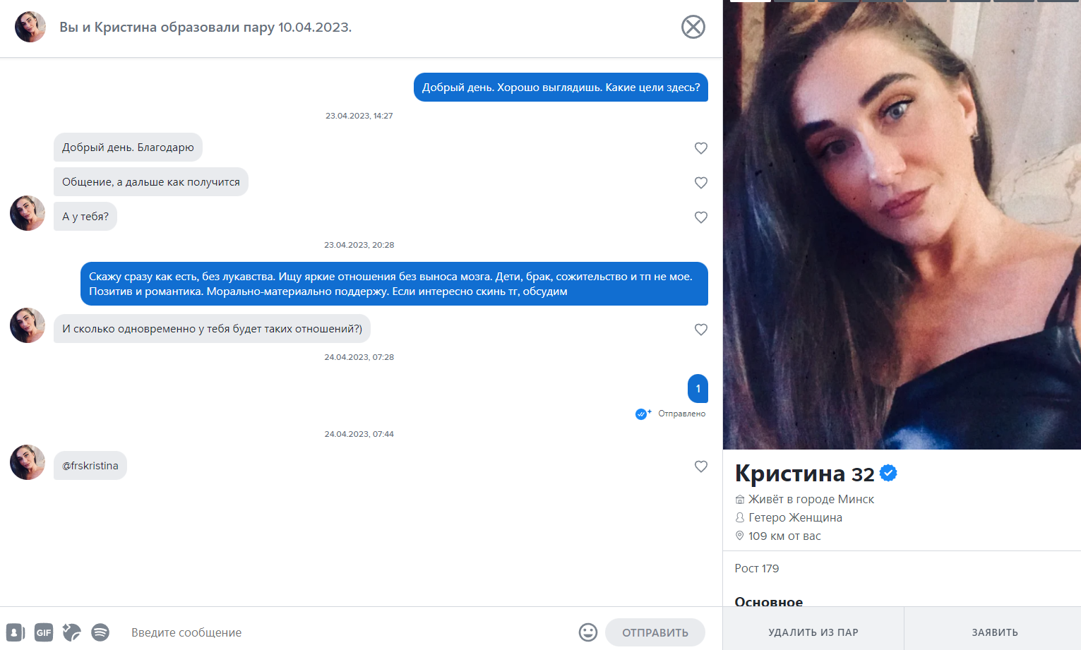Like the message "Добрый день. Благодарю"
1081x650 pixels.
point(700,148)
